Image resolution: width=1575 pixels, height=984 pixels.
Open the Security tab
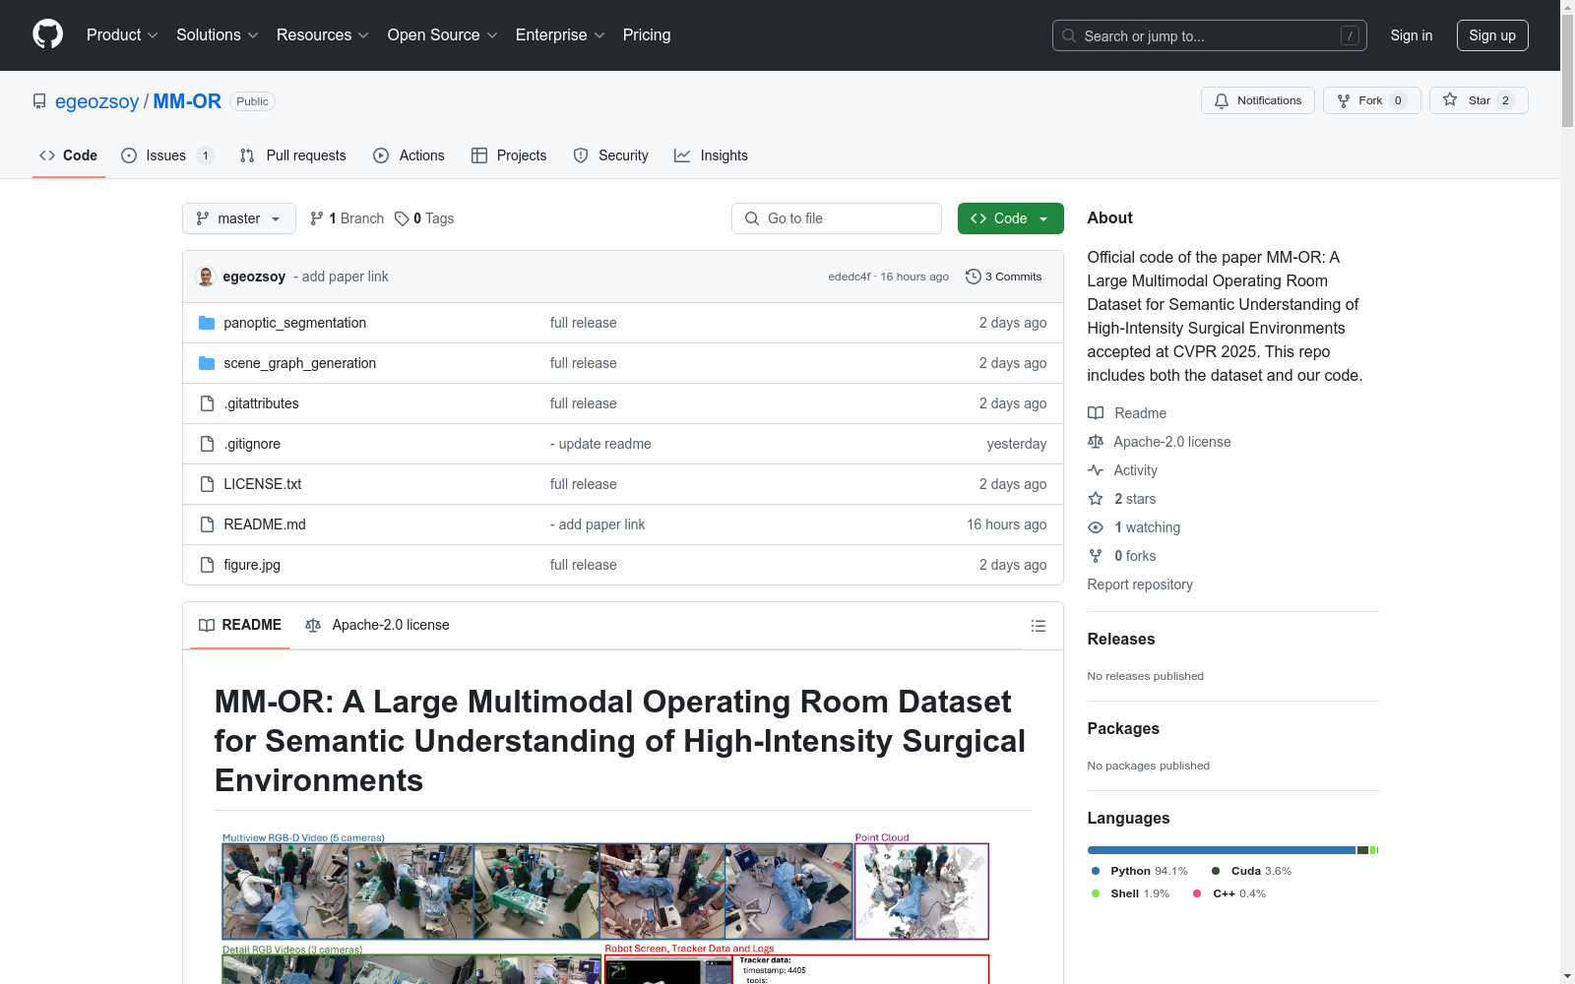(x=611, y=155)
